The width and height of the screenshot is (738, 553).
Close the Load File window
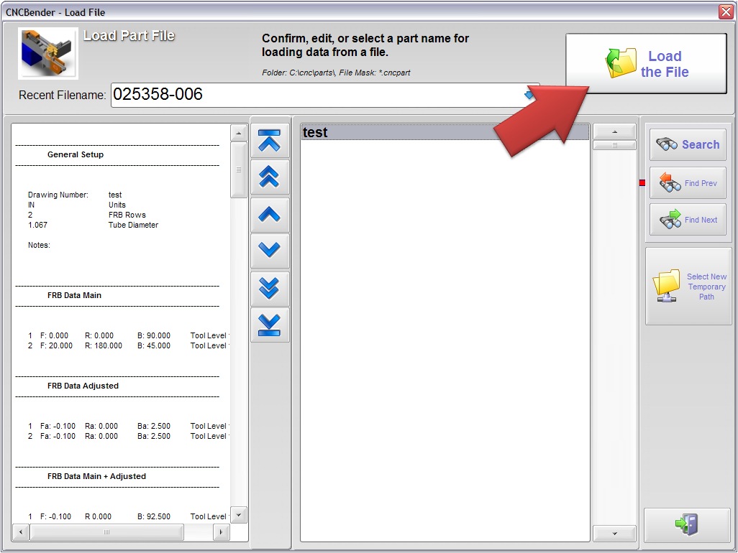(x=725, y=11)
